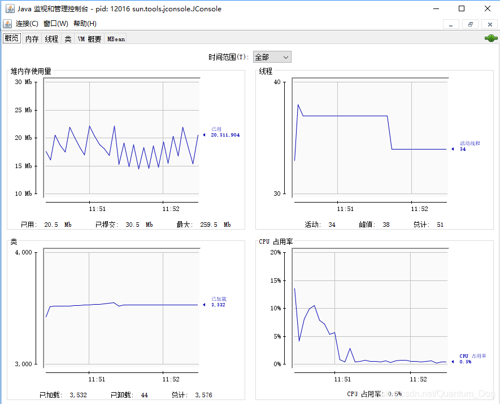The height and width of the screenshot is (404, 500).
Task: Click the 已卸载: 44 classes value
Action: (129, 395)
